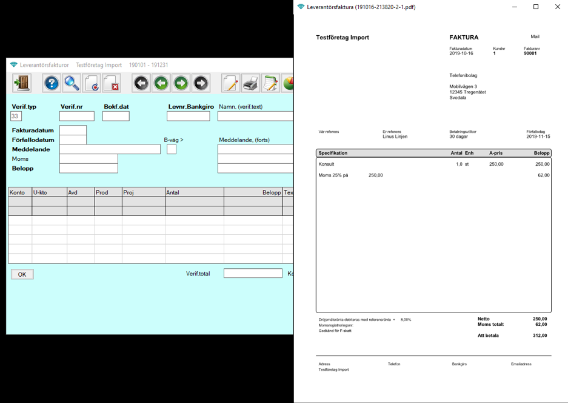Click 'Telefonibolag' in the PDF address
Screen dimensions: 568x403
click(463, 75)
